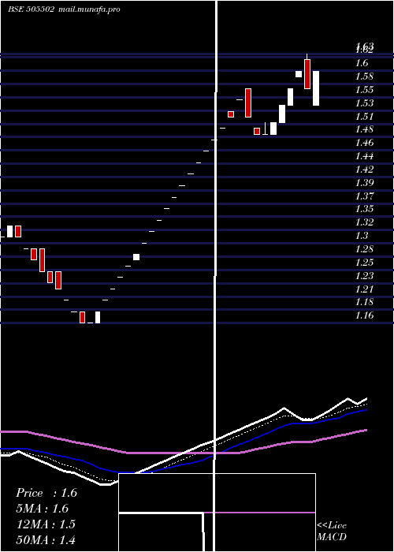Screen dimensions: 394x552
Task: Click the BSE 505502 chart title
Action: pos(32,9)
